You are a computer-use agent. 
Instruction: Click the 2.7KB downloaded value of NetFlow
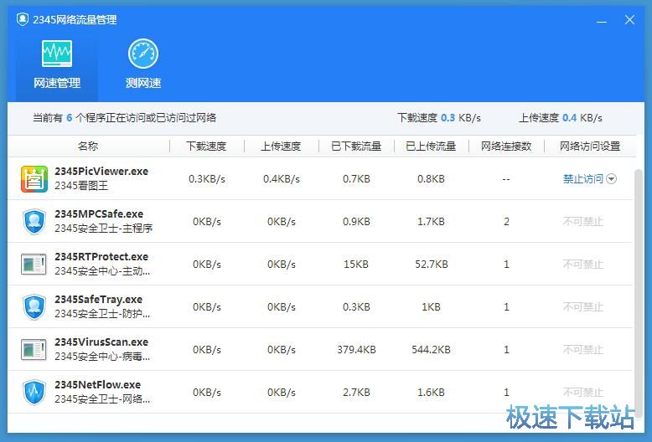point(356,393)
